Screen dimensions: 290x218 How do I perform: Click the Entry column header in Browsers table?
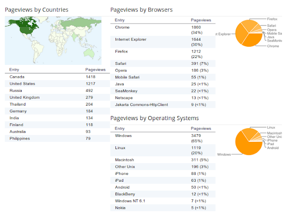click(120, 20)
